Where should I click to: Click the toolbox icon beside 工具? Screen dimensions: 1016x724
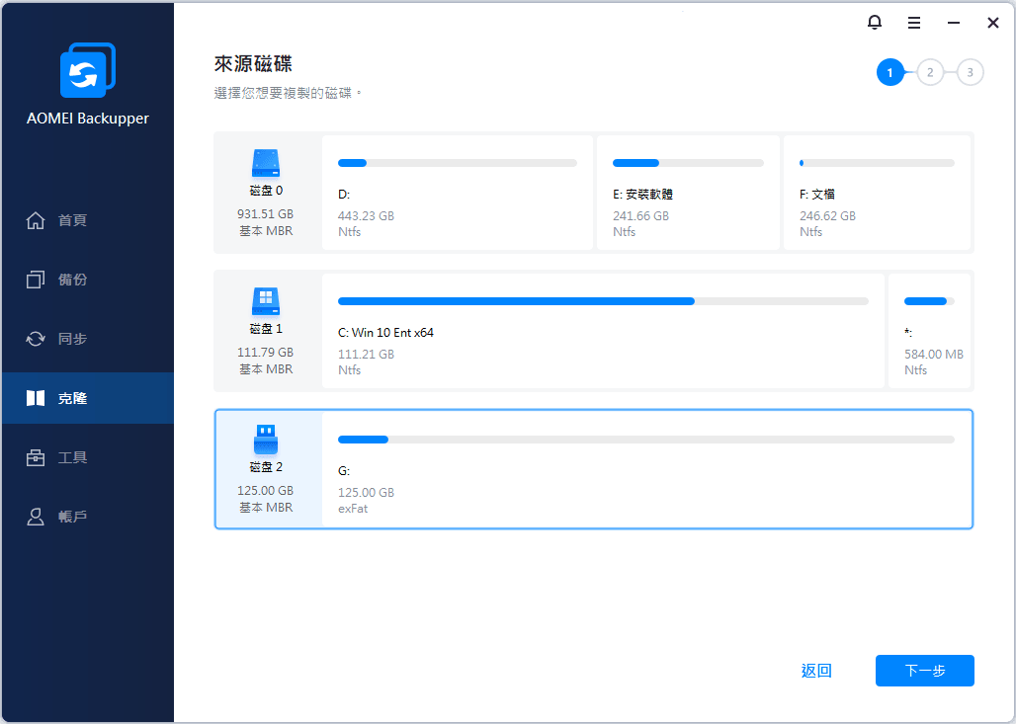[x=36, y=457]
